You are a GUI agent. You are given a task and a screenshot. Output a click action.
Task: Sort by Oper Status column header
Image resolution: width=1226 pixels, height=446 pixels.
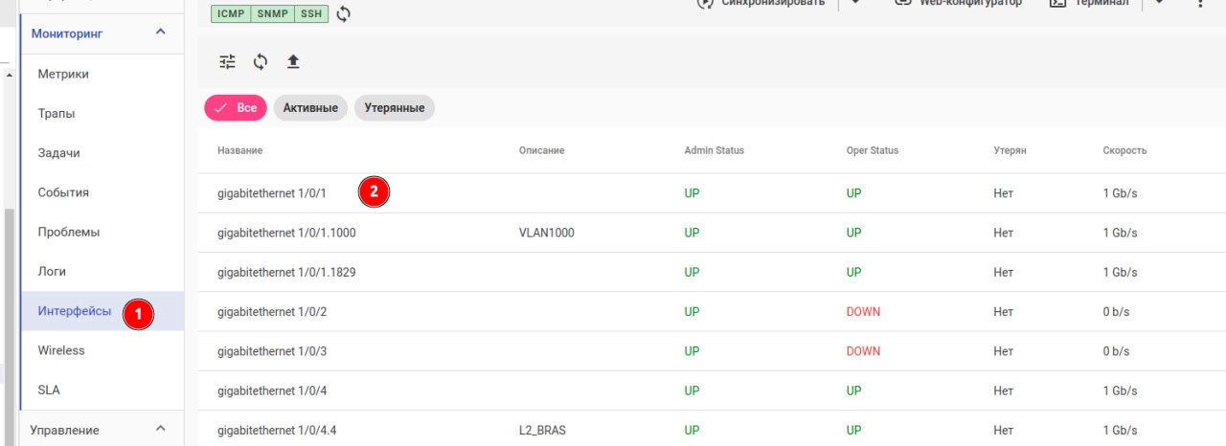coord(873,150)
